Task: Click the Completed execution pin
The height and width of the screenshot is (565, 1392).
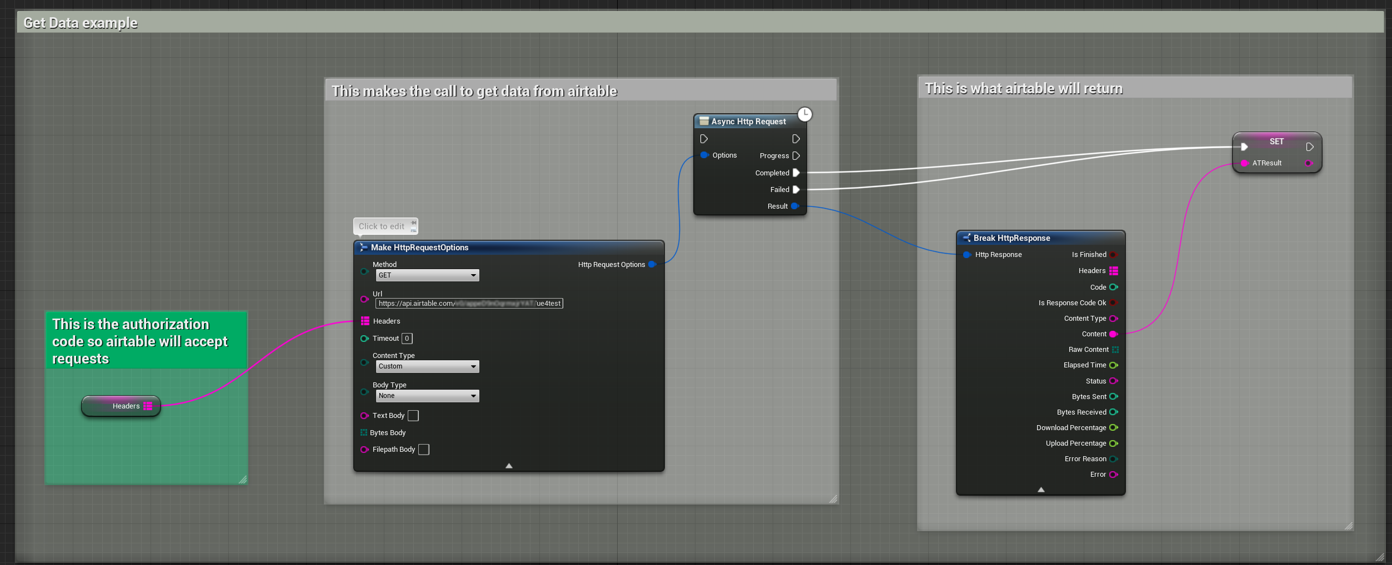Action: point(797,173)
